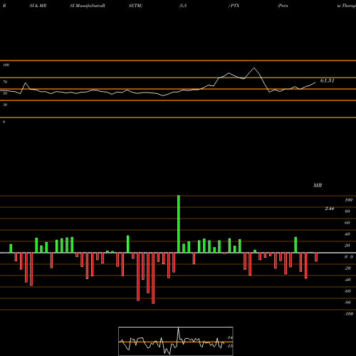Click the -60 label on the MR axis
The width and height of the screenshot is (356, 356).
coord(347,291)
